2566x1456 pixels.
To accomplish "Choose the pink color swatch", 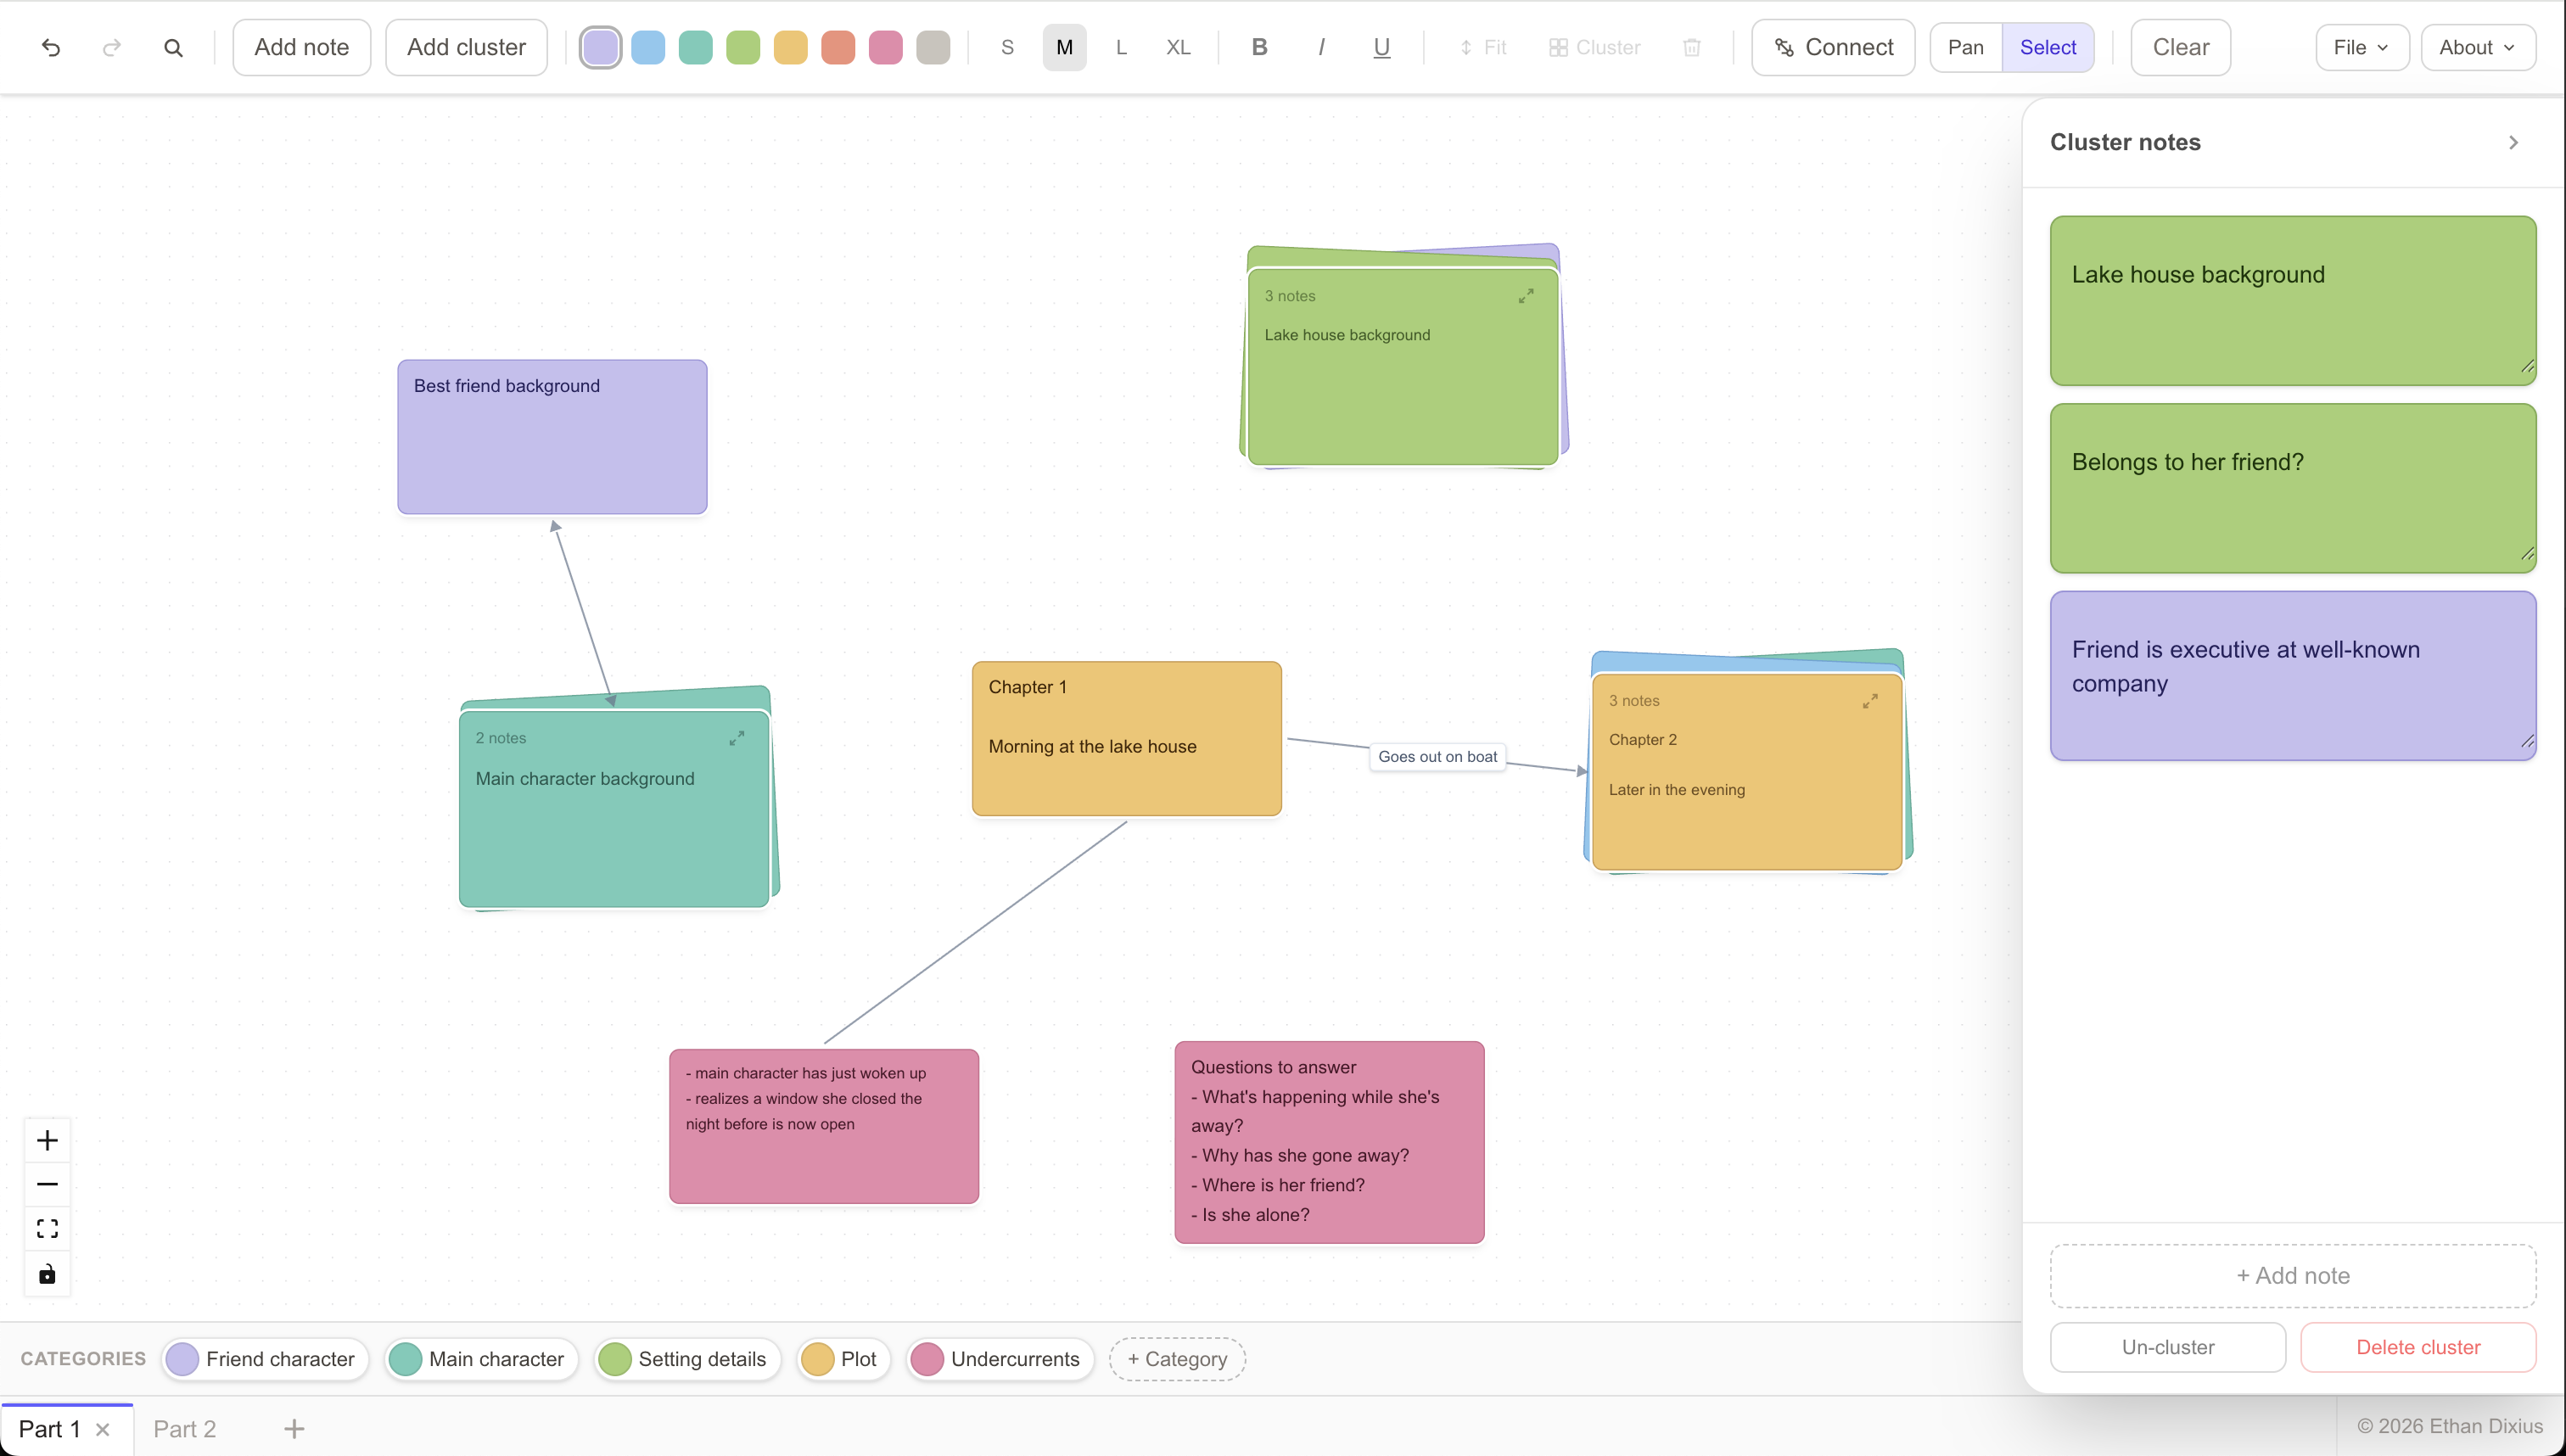I will pyautogui.click(x=885, y=47).
